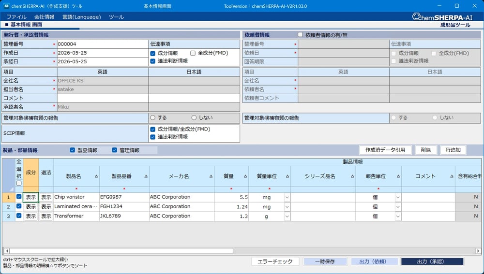Open the ツール menu

(116, 17)
